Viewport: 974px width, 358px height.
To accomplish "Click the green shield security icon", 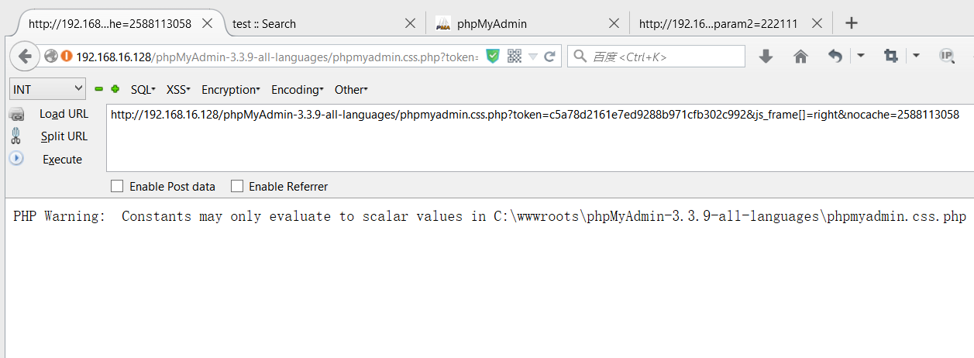I will [x=493, y=56].
